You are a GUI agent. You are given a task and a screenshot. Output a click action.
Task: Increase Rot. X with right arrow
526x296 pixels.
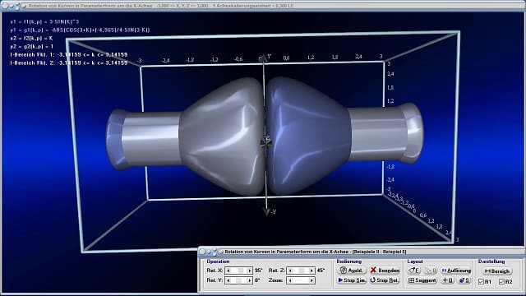tap(249, 271)
